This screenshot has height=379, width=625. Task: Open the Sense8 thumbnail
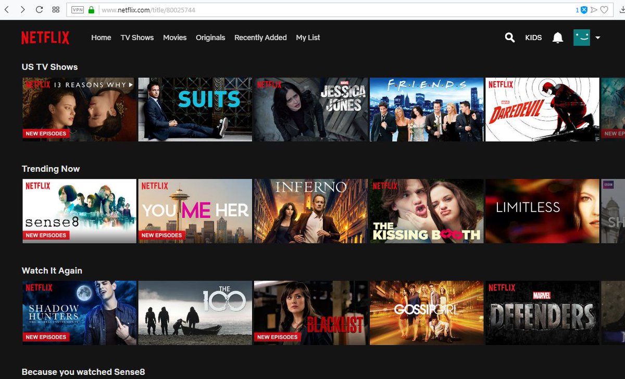click(79, 211)
